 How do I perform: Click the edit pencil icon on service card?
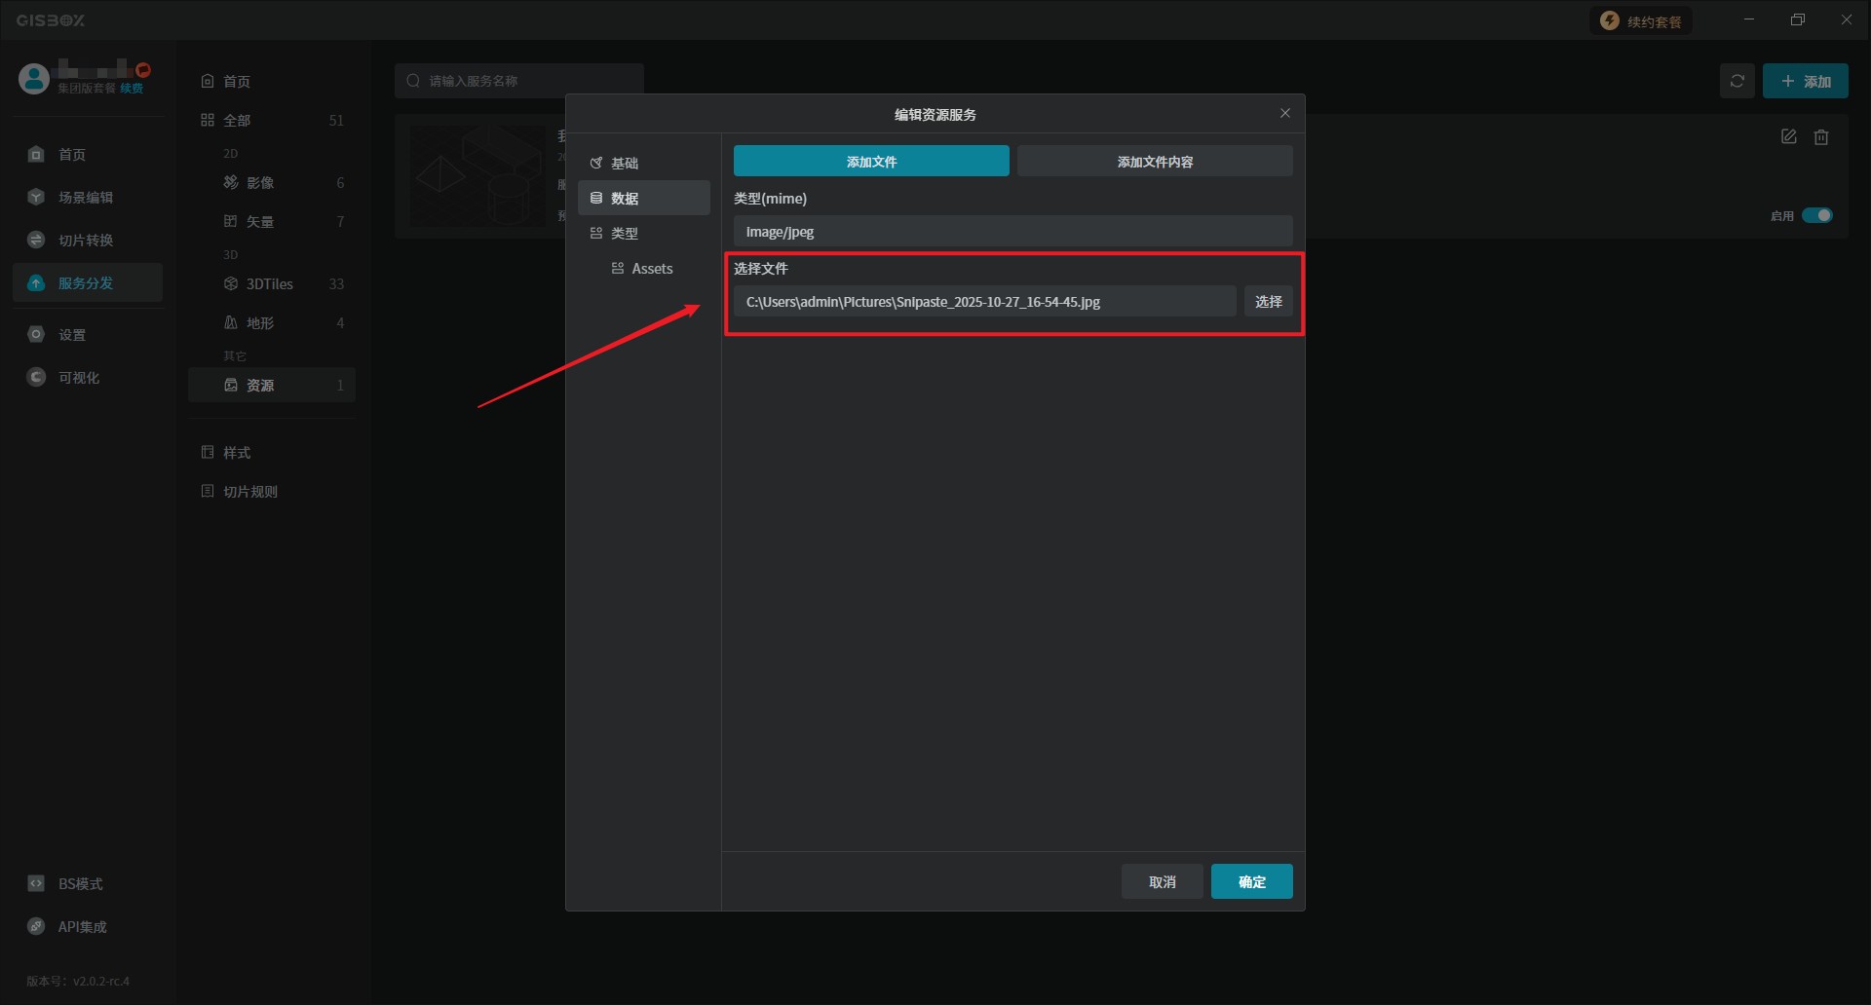[1788, 137]
